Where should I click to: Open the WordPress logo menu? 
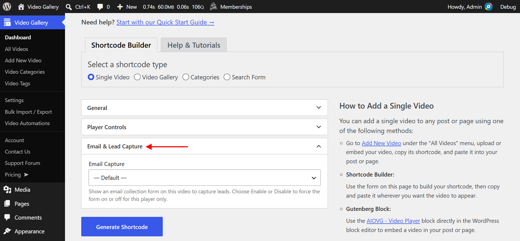pos(7,6)
